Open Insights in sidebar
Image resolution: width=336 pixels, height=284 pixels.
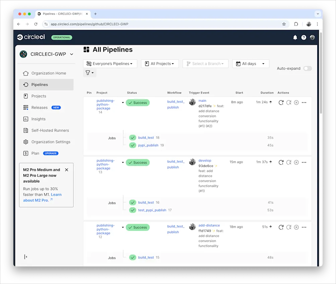(46, 119)
